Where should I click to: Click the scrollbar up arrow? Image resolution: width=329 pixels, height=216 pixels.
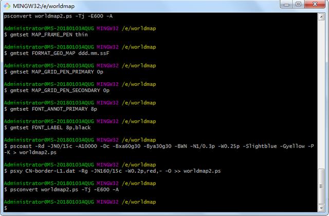click(x=321, y=17)
